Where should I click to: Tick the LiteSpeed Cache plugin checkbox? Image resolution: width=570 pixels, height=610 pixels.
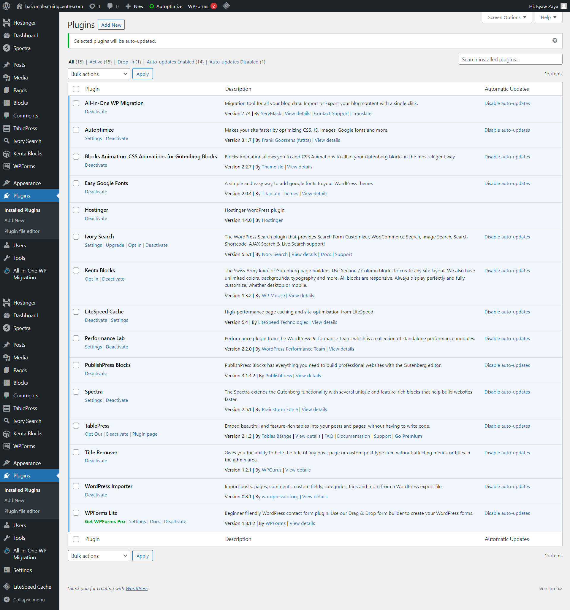pos(76,311)
